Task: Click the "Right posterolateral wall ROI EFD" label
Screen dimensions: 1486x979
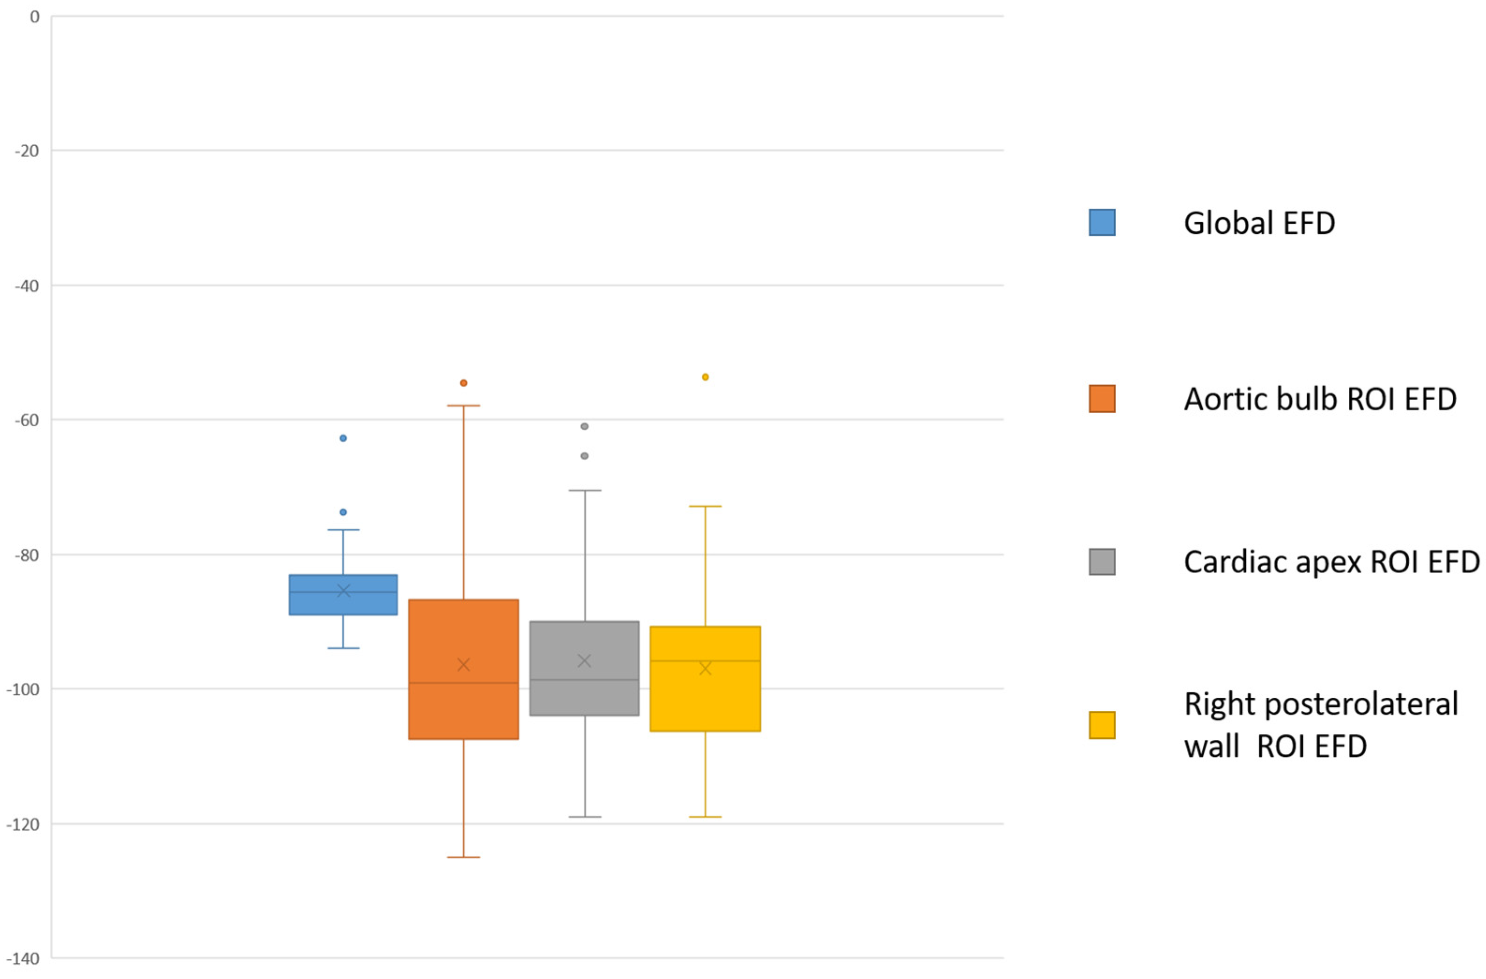Action: point(1320,725)
